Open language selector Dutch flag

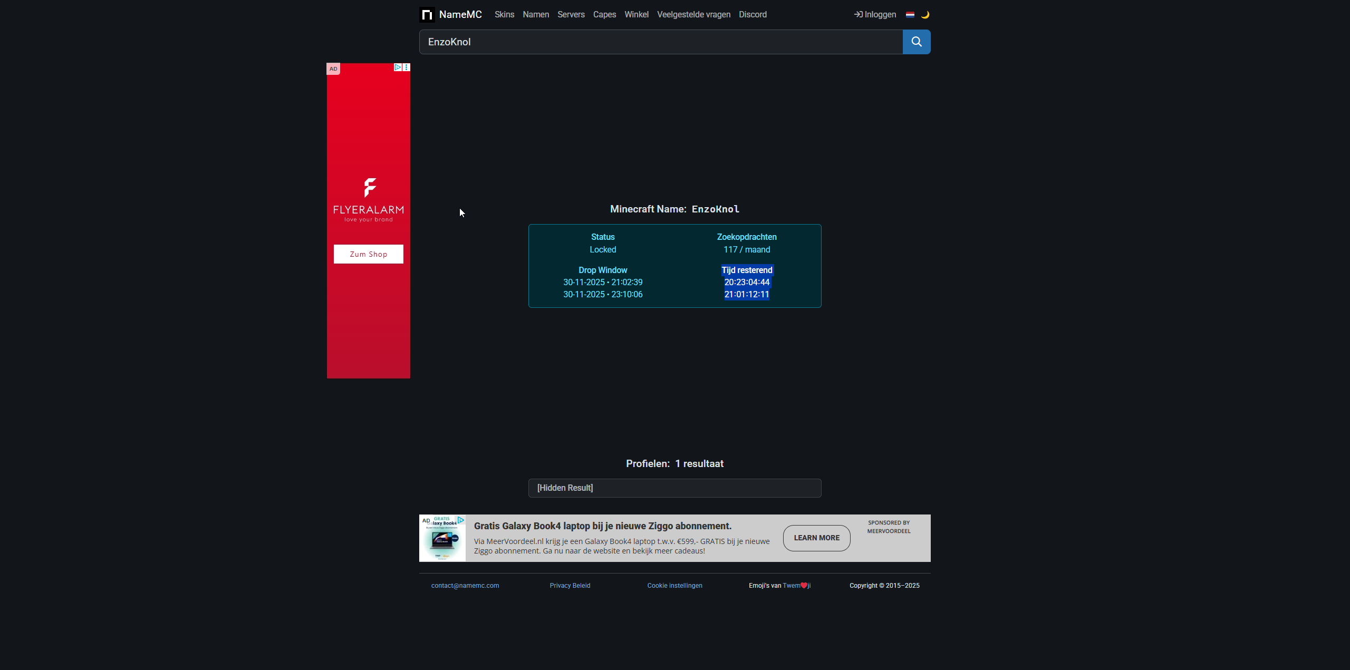910,15
